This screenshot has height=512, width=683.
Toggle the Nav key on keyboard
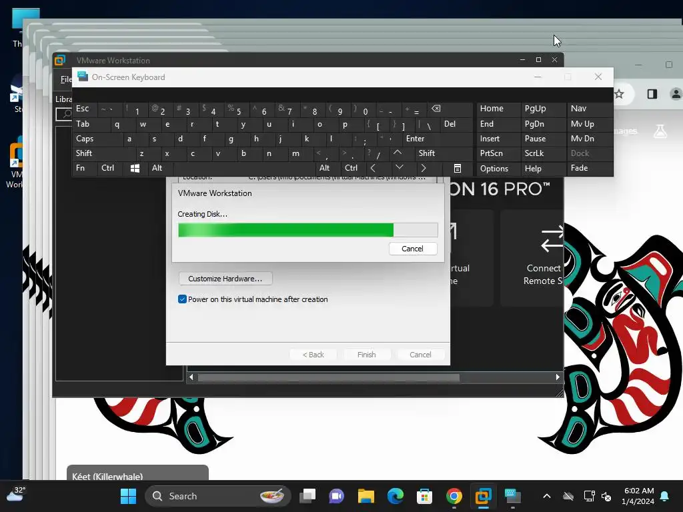(x=590, y=109)
